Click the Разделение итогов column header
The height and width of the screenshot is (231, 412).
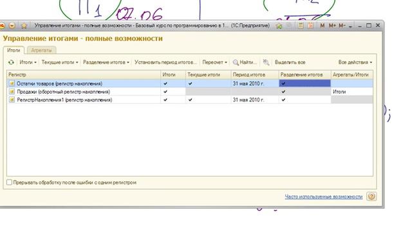304,74
